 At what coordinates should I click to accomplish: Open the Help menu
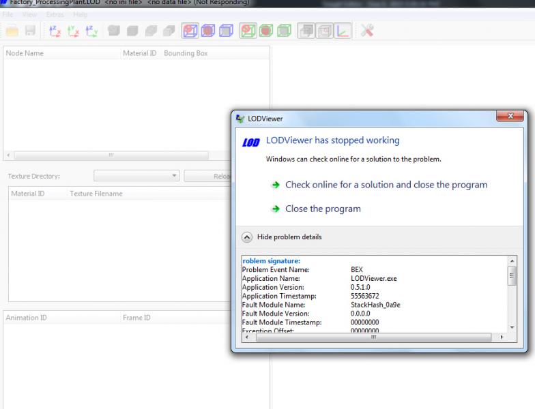[81, 15]
